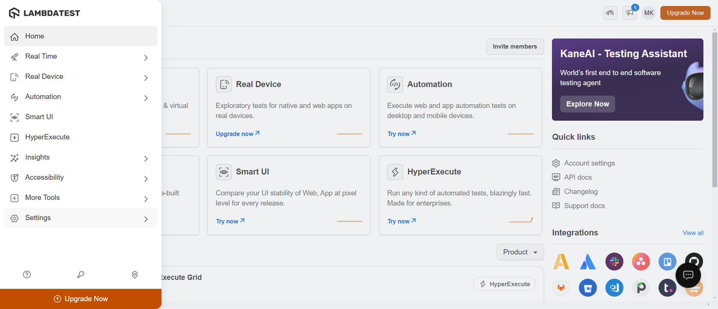Click the Trello integration icon
Image resolution: width=718 pixels, height=309 pixels.
click(668, 262)
